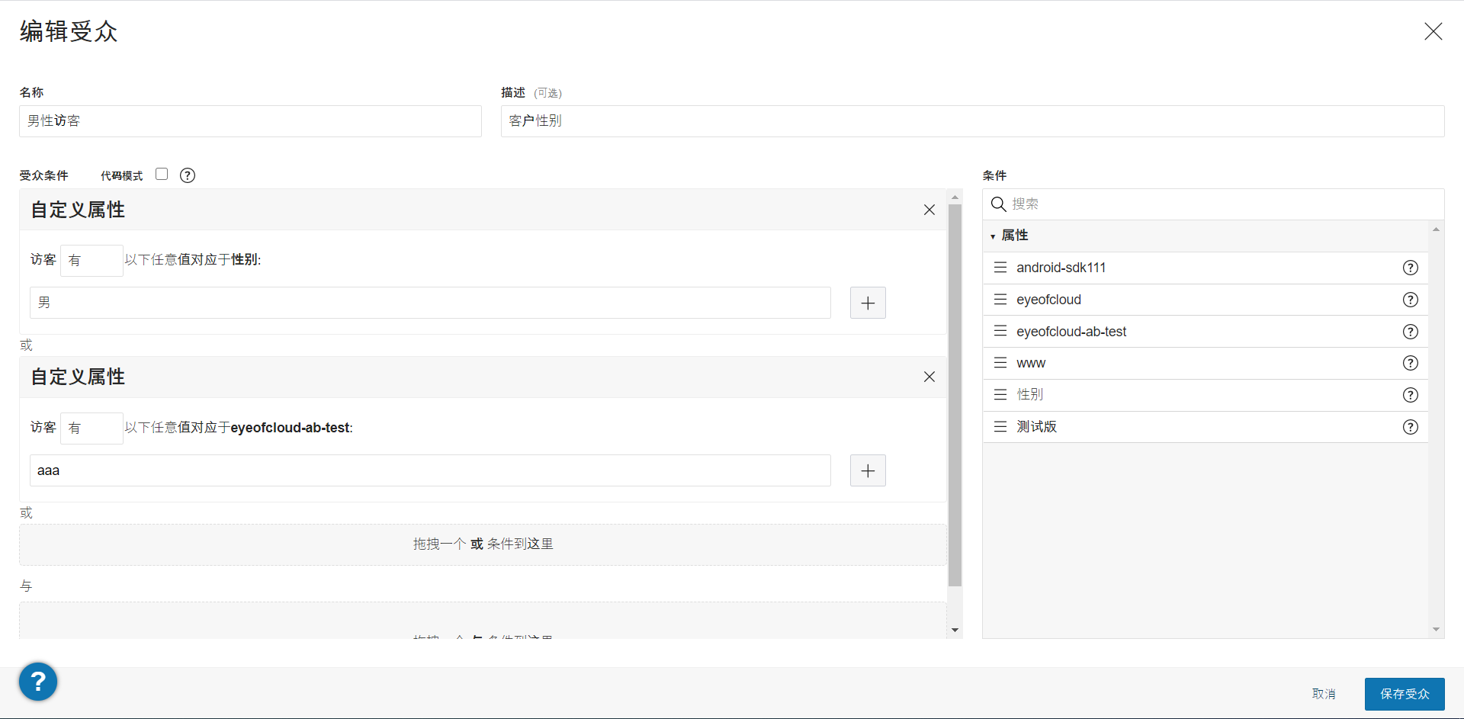Image resolution: width=1464 pixels, height=719 pixels.
Task: Click the value field containing 男
Action: pyautogui.click(x=430, y=303)
